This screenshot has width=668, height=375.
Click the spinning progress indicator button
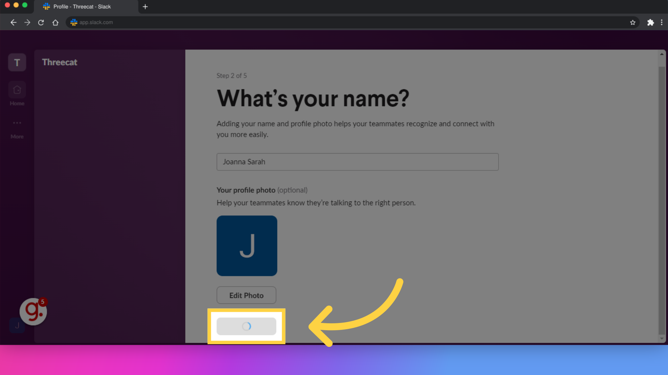pyautogui.click(x=246, y=326)
